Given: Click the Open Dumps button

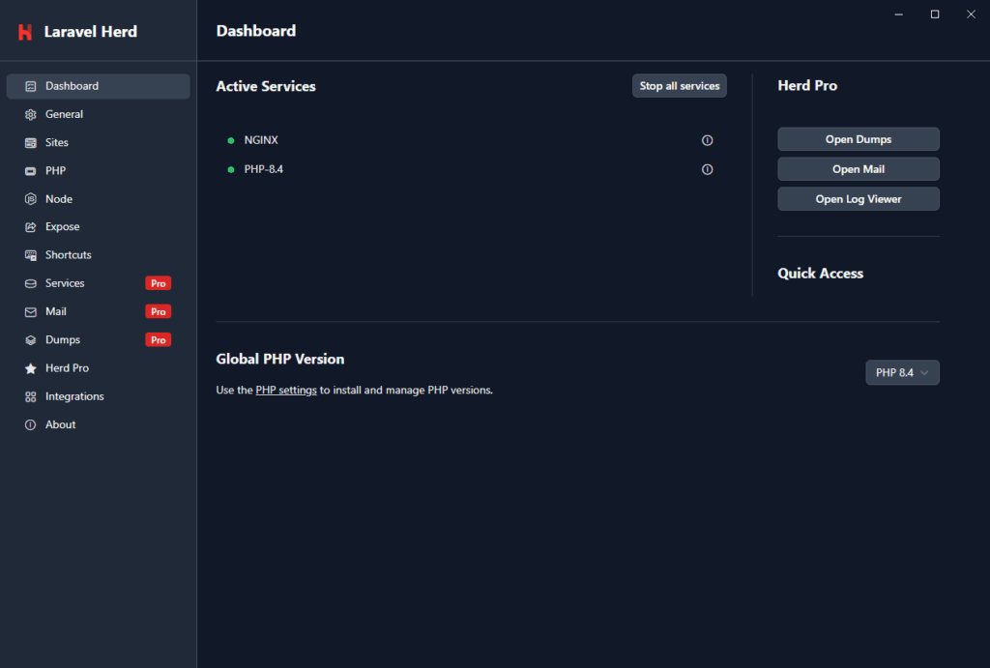Looking at the screenshot, I should [x=859, y=139].
